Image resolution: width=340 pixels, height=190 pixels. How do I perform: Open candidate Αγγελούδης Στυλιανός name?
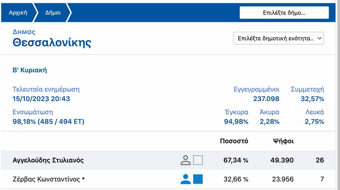[48, 160]
